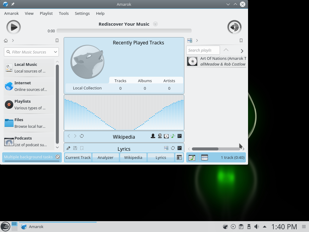Image resolution: width=309 pixels, height=232 pixels.
Task: Open the applet layout configuration button
Action: point(179,157)
